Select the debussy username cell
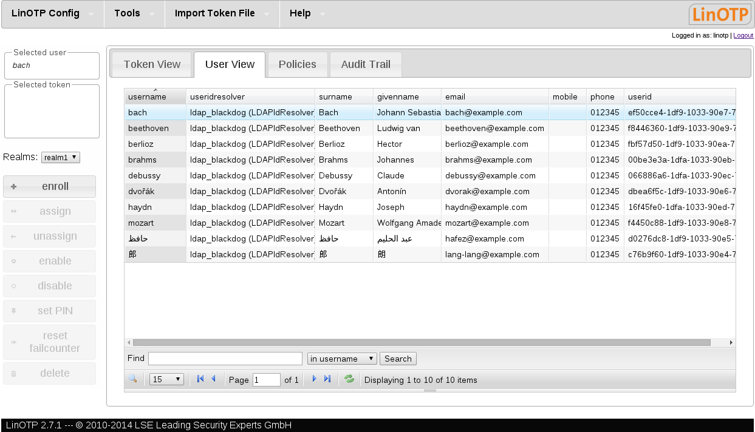Viewport: 755px width, 432px height. 155,175
